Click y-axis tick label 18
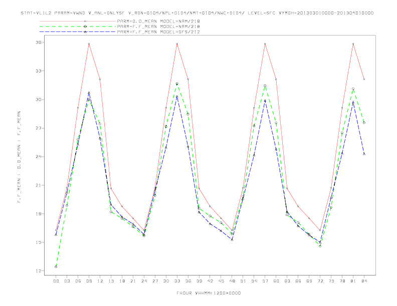The width and height of the screenshot is (397, 306). tap(39, 213)
